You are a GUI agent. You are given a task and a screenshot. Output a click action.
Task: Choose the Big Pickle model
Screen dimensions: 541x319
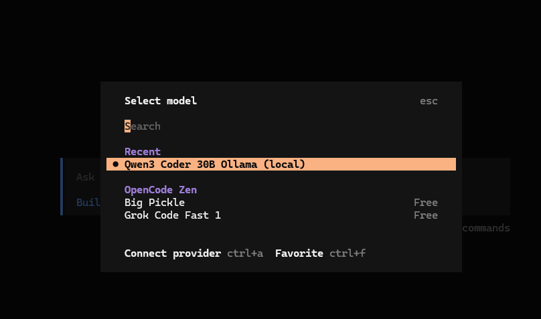click(155, 203)
